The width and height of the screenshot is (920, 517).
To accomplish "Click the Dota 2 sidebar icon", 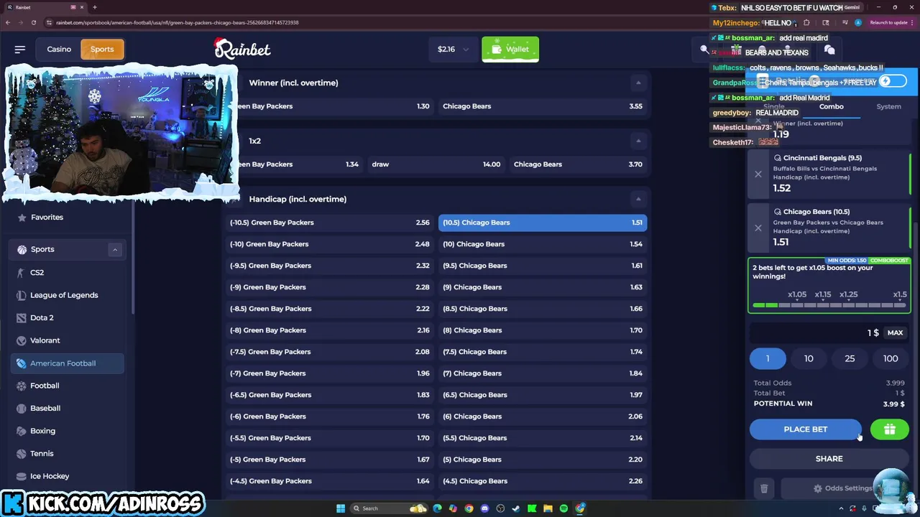I will coord(22,317).
